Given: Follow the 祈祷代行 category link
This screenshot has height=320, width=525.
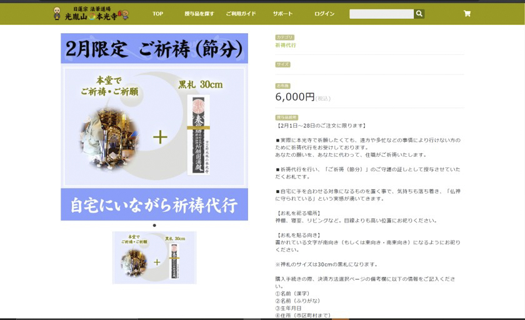Looking at the screenshot, I should pyautogui.click(x=286, y=45).
